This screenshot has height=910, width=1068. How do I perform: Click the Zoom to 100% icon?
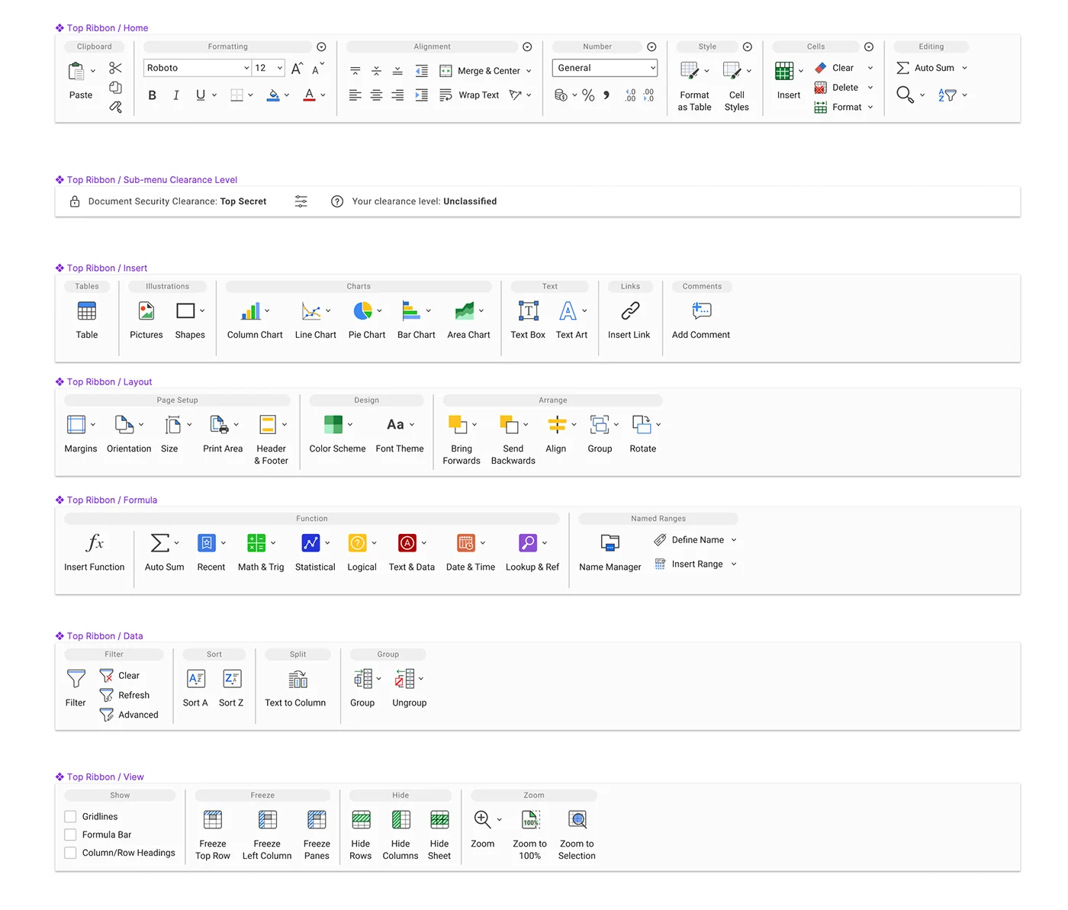click(x=530, y=819)
